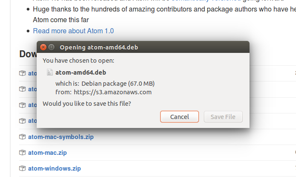Open Read more about Atom 1.0 link

pyautogui.click(x=73, y=31)
